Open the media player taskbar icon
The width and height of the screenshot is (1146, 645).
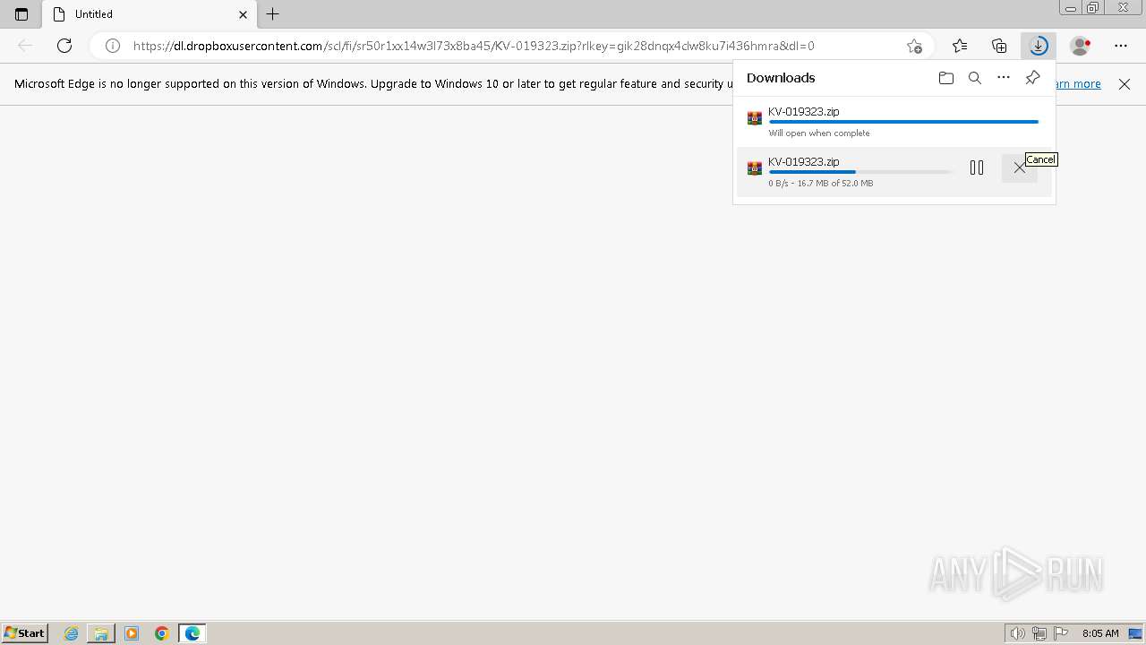pos(132,633)
